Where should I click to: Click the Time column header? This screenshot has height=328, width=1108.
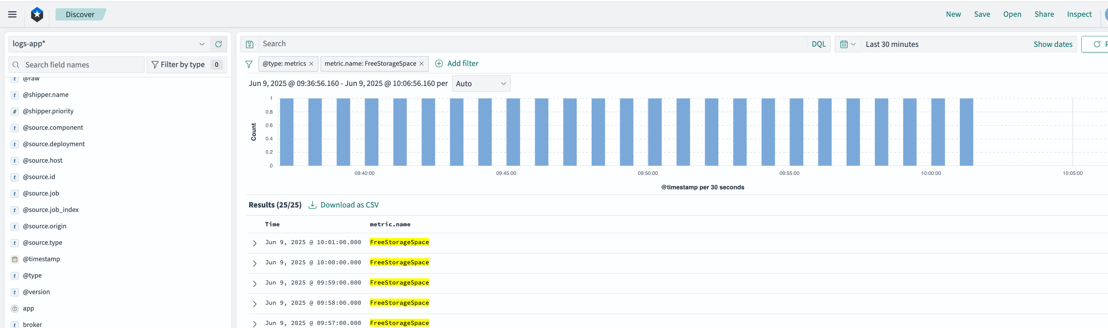tap(272, 224)
